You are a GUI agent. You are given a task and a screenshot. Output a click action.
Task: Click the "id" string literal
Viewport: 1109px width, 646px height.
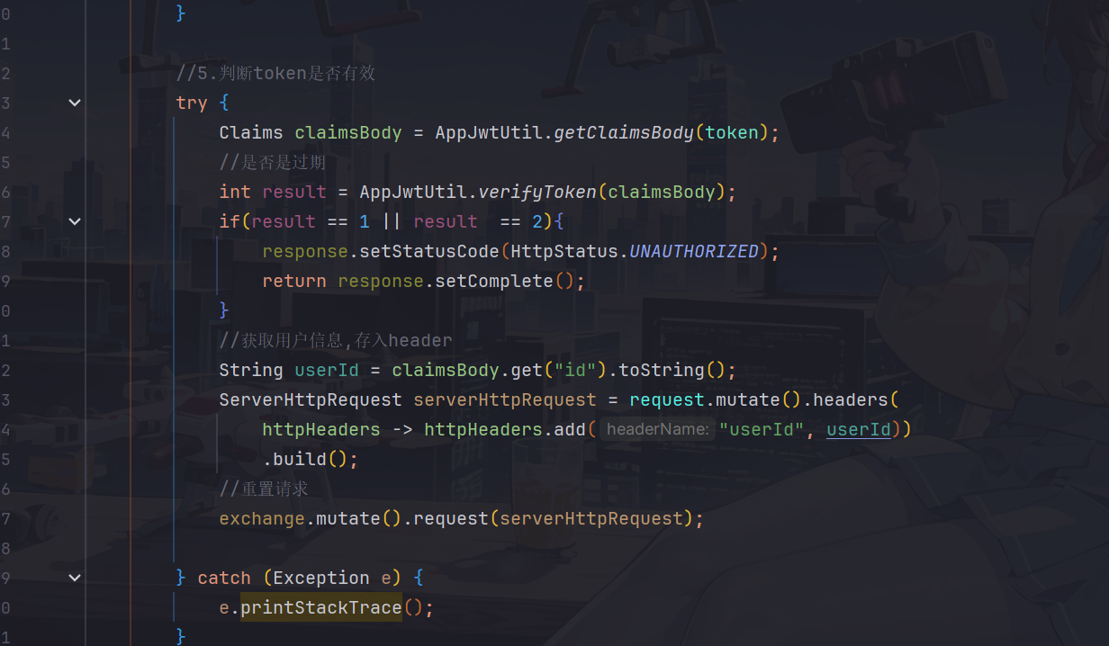575,370
